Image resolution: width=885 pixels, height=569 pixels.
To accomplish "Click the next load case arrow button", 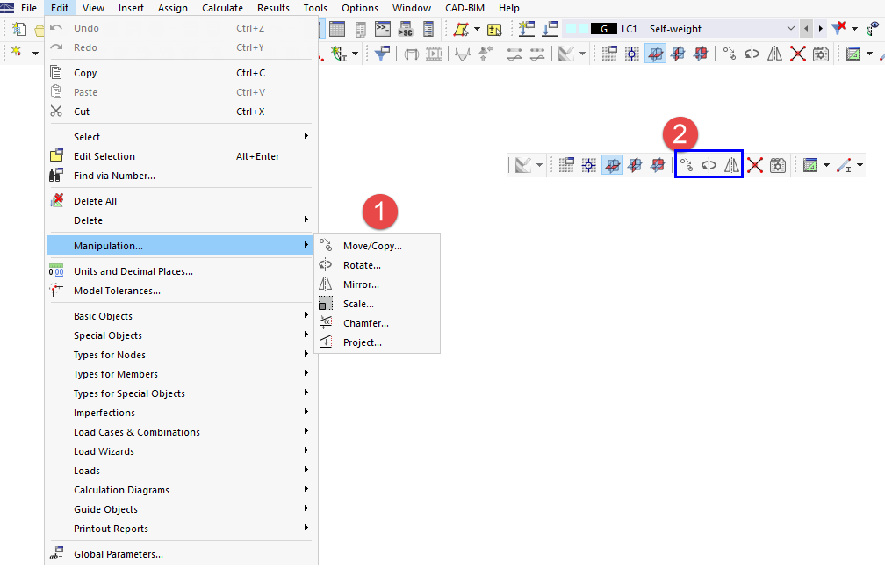I will click(x=822, y=27).
